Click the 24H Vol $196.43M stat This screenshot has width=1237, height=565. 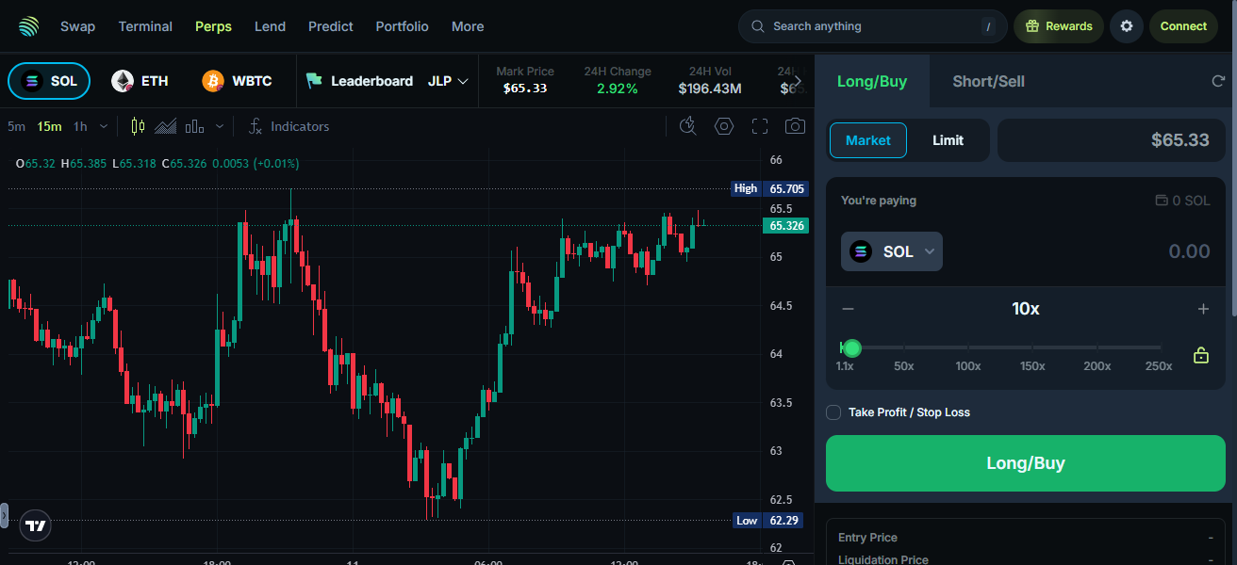tap(710, 81)
